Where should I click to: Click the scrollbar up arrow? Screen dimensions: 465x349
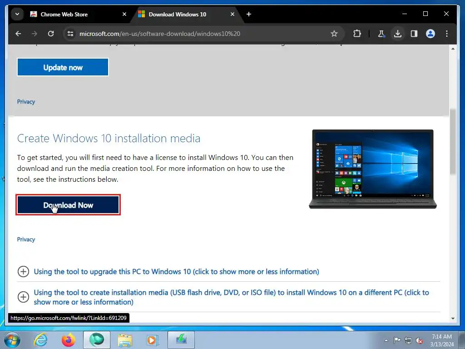(453, 48)
